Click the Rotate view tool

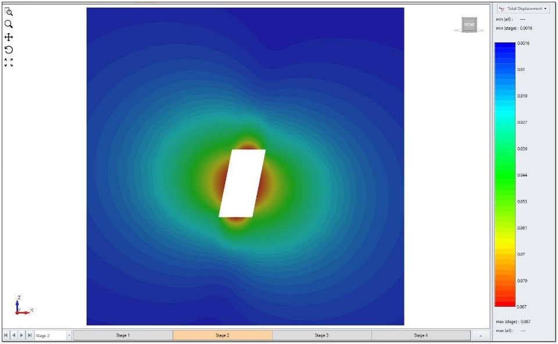pos(9,50)
